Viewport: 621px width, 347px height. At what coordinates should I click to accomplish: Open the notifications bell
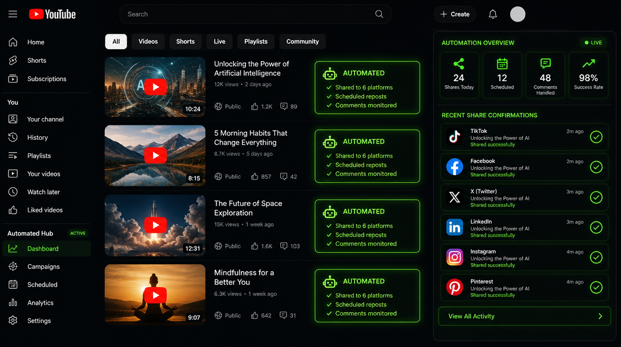pos(493,14)
